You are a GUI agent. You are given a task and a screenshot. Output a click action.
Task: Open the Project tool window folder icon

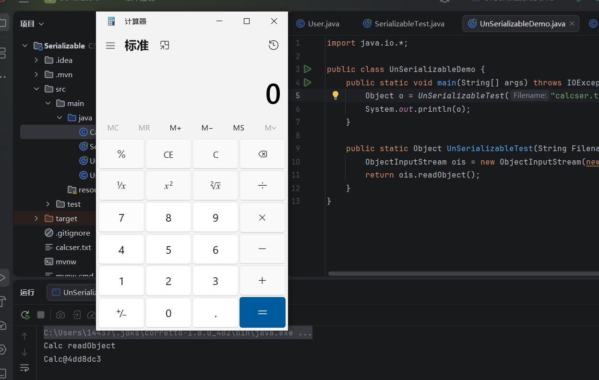[3, 22]
